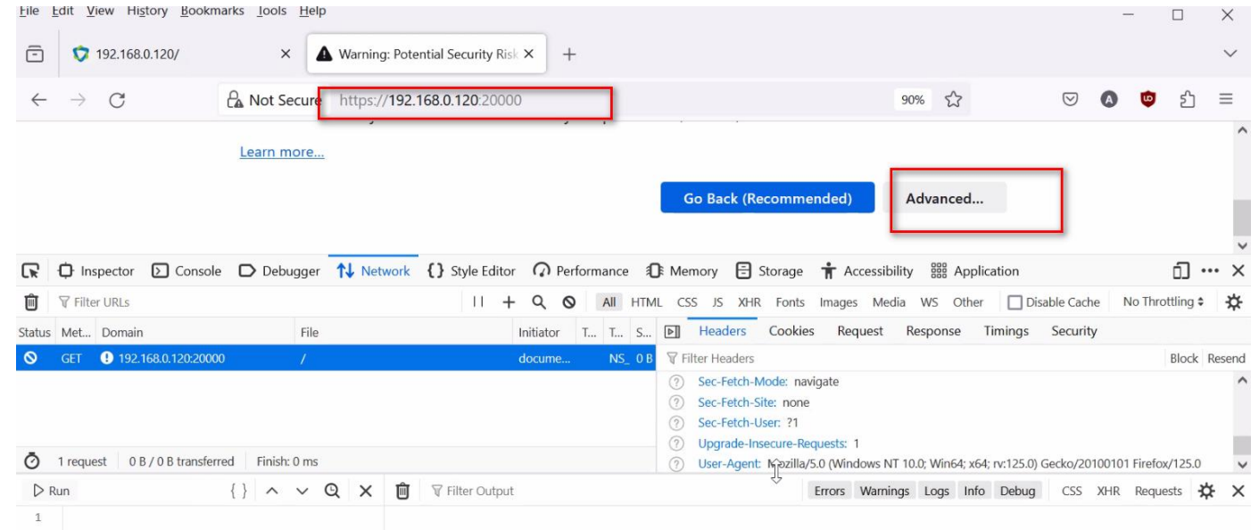Enable the Disable Cache checkbox
Screen dimensions: 1259x530
click(x=1015, y=302)
